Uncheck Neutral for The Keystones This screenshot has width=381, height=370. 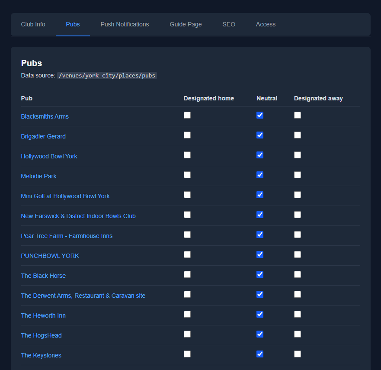[x=260, y=354]
